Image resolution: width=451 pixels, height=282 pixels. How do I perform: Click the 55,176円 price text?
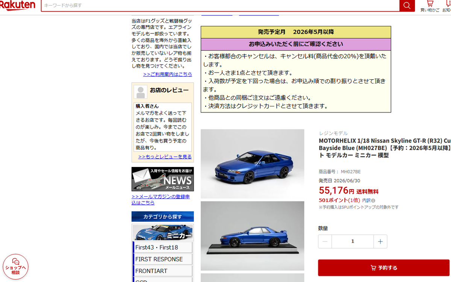[x=336, y=191]
